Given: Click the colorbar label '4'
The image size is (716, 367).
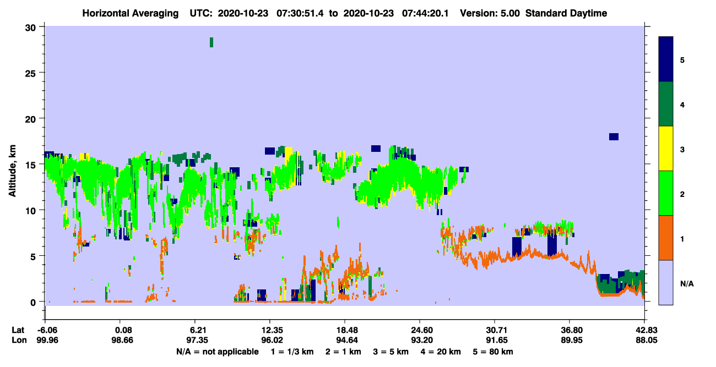Looking at the screenshot, I should click(682, 104).
